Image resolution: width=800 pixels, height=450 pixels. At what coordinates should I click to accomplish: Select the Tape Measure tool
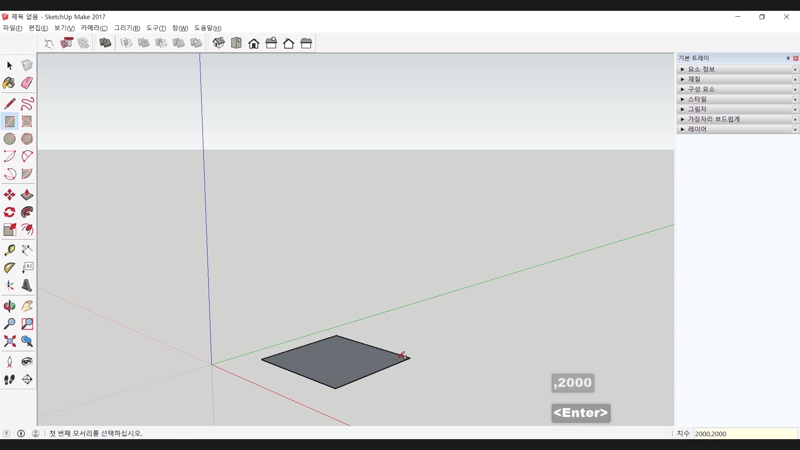tap(9, 250)
